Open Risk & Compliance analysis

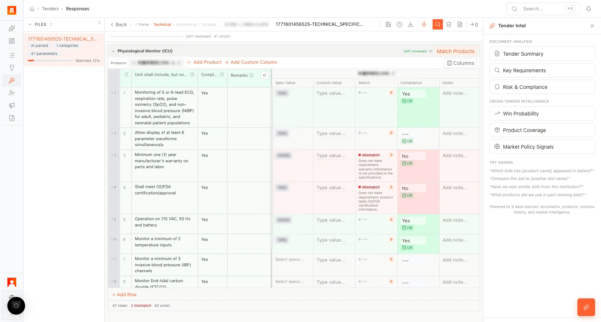coord(542,87)
